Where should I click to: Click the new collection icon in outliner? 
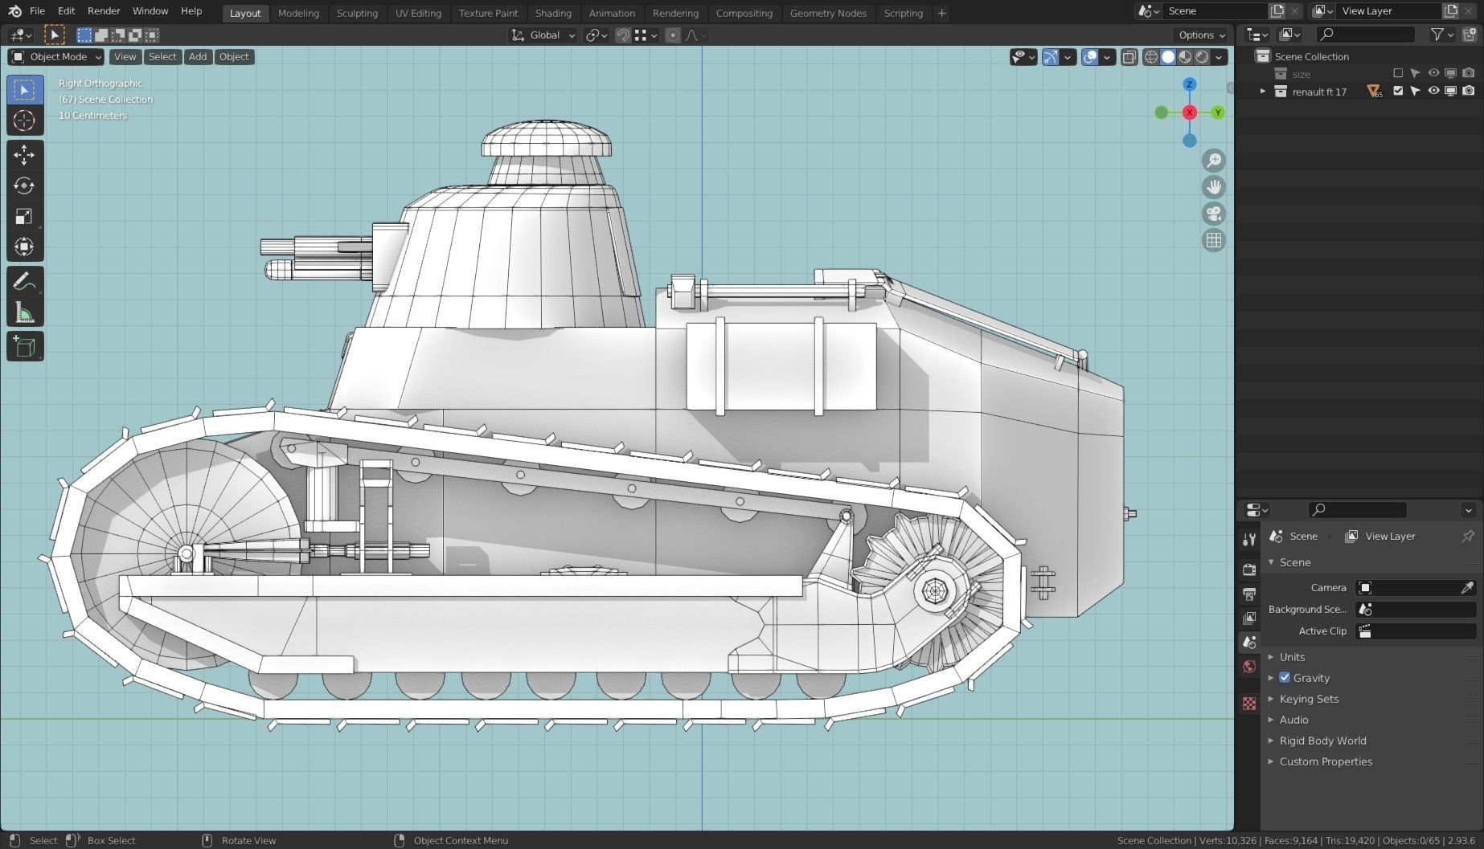1469,35
